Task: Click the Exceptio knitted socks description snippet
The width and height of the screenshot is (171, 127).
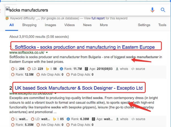Action: [83, 105]
